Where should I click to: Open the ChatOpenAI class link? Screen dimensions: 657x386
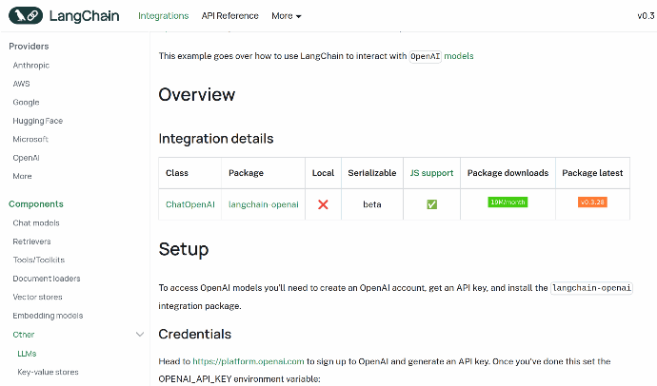tap(190, 204)
